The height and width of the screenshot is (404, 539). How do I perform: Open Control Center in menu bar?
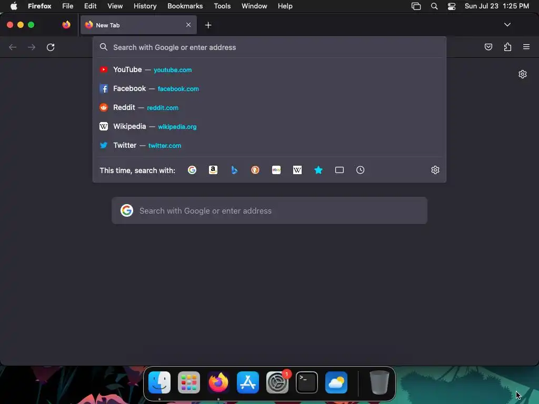(451, 6)
